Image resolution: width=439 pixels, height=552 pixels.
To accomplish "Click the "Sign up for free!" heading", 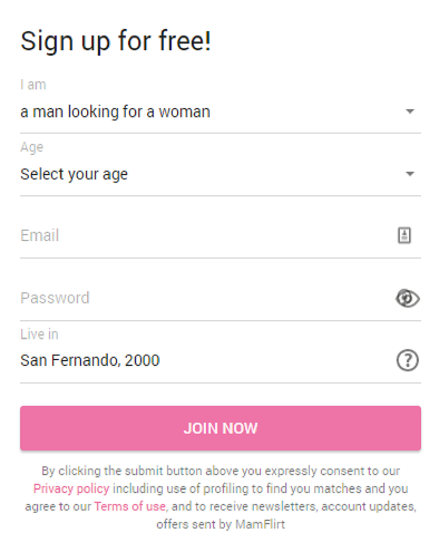I will coord(116,41).
